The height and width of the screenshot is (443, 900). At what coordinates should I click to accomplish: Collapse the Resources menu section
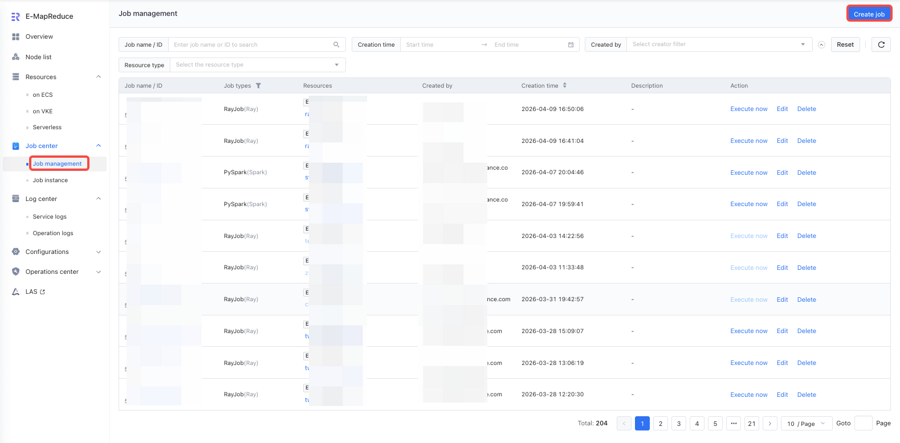(x=99, y=77)
